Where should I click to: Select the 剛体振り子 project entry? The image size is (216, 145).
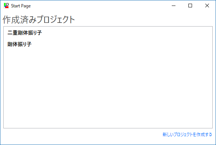(x=20, y=44)
